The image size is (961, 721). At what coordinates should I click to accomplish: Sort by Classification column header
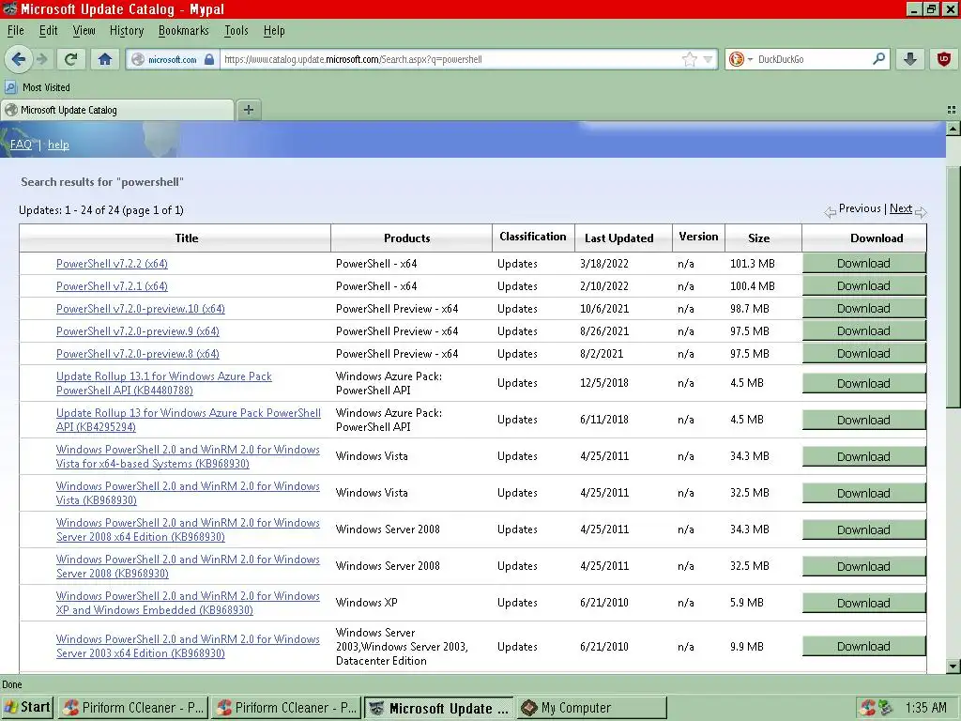pyautogui.click(x=533, y=237)
